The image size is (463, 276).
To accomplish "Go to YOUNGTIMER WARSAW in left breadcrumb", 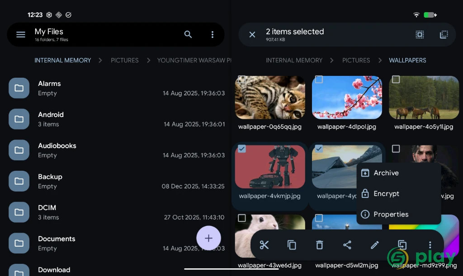I will pyautogui.click(x=194, y=61).
